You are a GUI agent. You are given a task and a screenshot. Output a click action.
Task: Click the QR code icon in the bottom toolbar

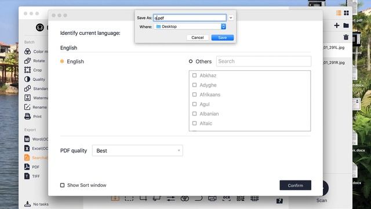pos(241,199)
